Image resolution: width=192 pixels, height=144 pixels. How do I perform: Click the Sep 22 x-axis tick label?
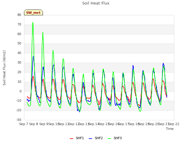[174, 124]
